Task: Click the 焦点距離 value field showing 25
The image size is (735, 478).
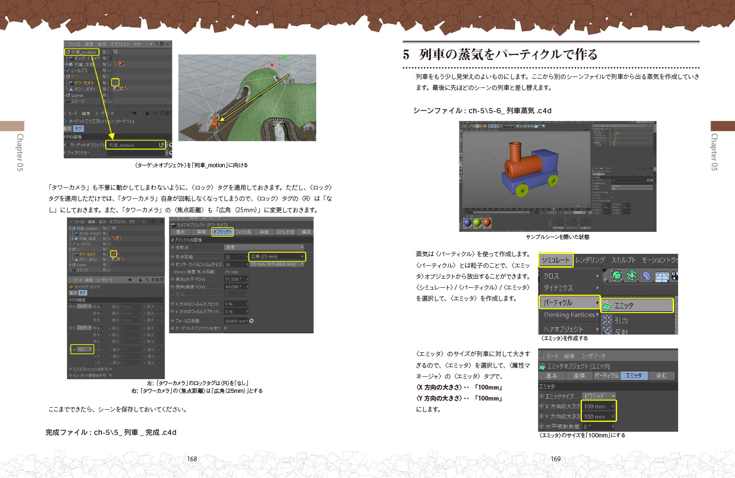Action: [x=236, y=257]
